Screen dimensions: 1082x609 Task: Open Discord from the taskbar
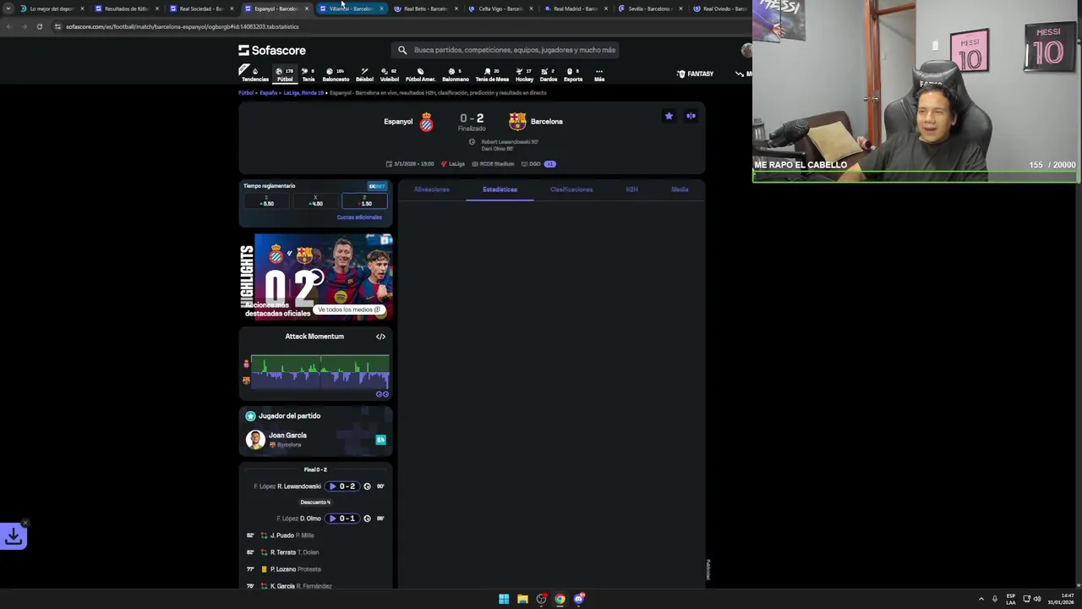tap(579, 599)
